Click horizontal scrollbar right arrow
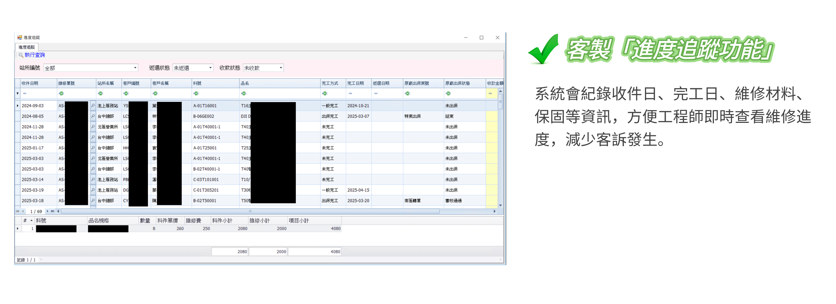Viewport: 836px width, 304px height. point(494,211)
